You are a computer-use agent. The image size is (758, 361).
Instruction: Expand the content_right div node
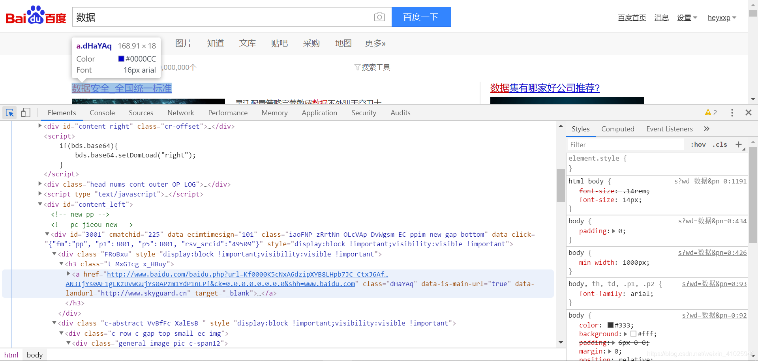click(x=40, y=126)
